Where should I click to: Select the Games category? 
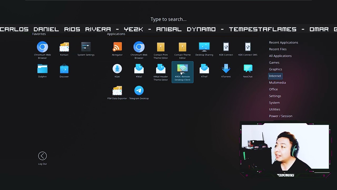click(x=274, y=63)
